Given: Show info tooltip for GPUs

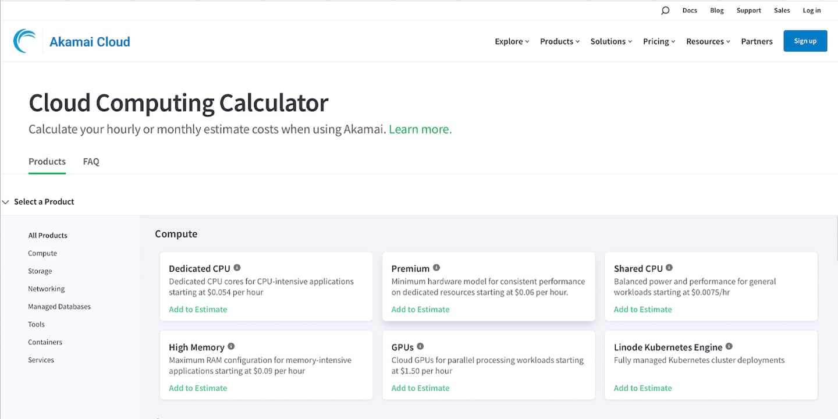Looking at the screenshot, I should [420, 346].
